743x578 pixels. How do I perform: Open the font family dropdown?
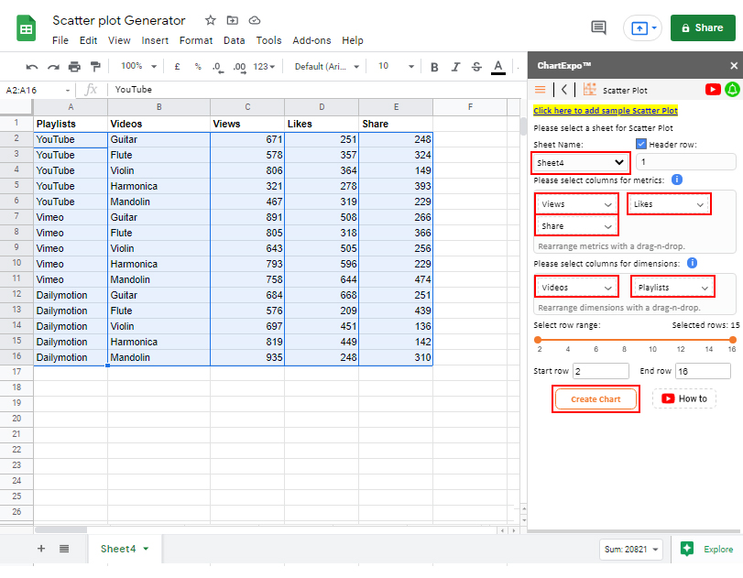pyautogui.click(x=327, y=67)
